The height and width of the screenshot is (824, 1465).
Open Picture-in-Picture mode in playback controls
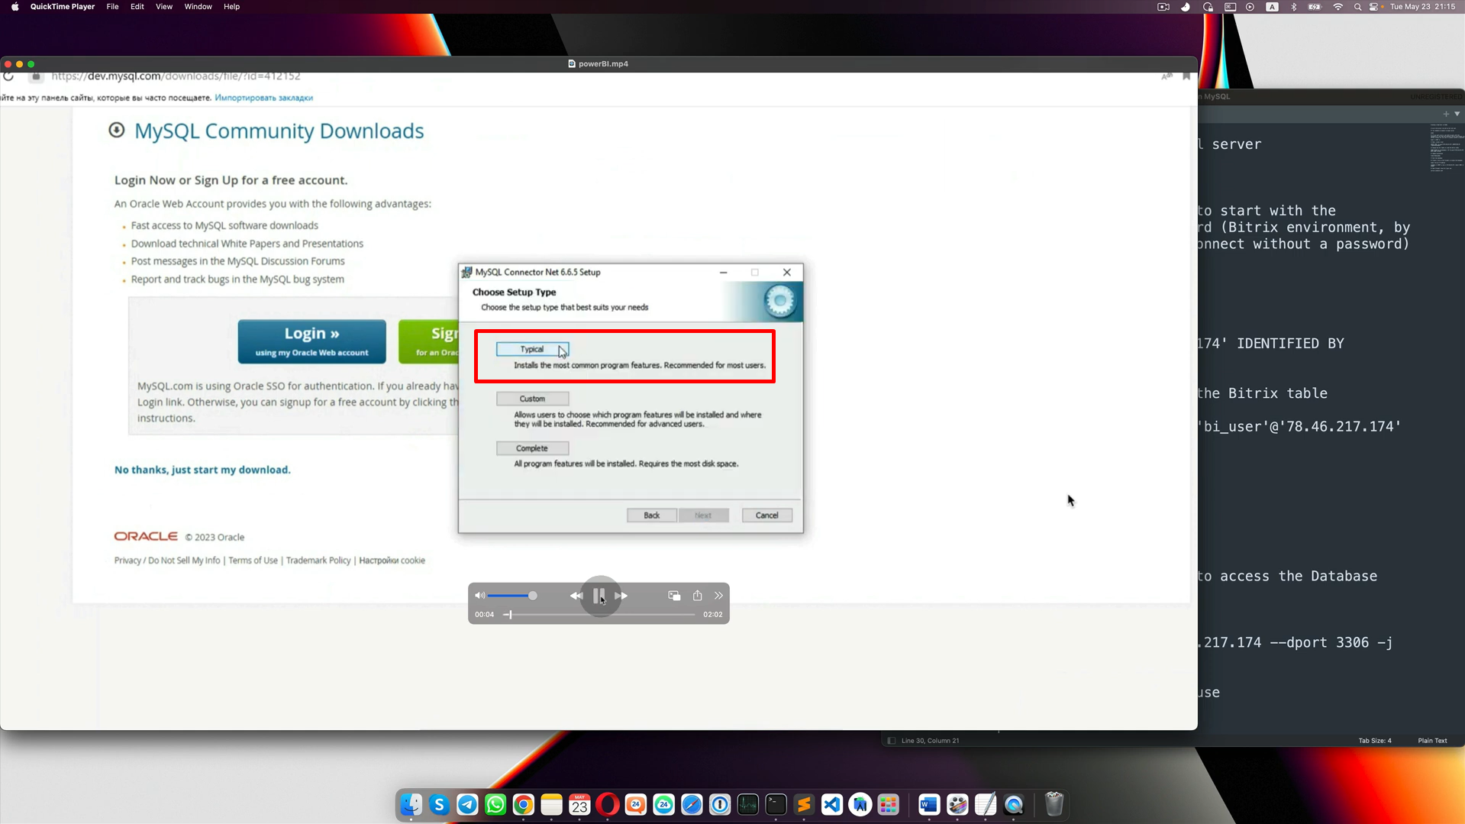673,595
